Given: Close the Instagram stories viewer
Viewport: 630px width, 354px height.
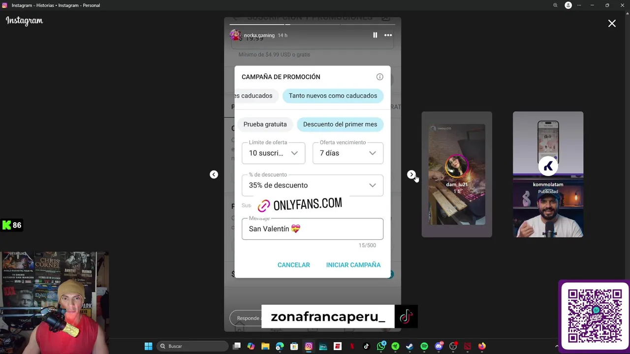Looking at the screenshot, I should 612,23.
